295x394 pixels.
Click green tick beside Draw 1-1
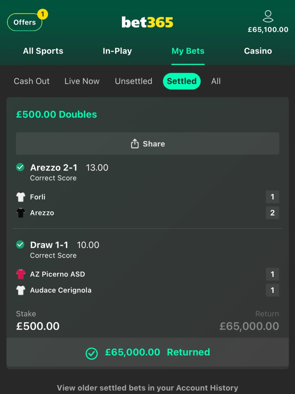tap(20, 244)
